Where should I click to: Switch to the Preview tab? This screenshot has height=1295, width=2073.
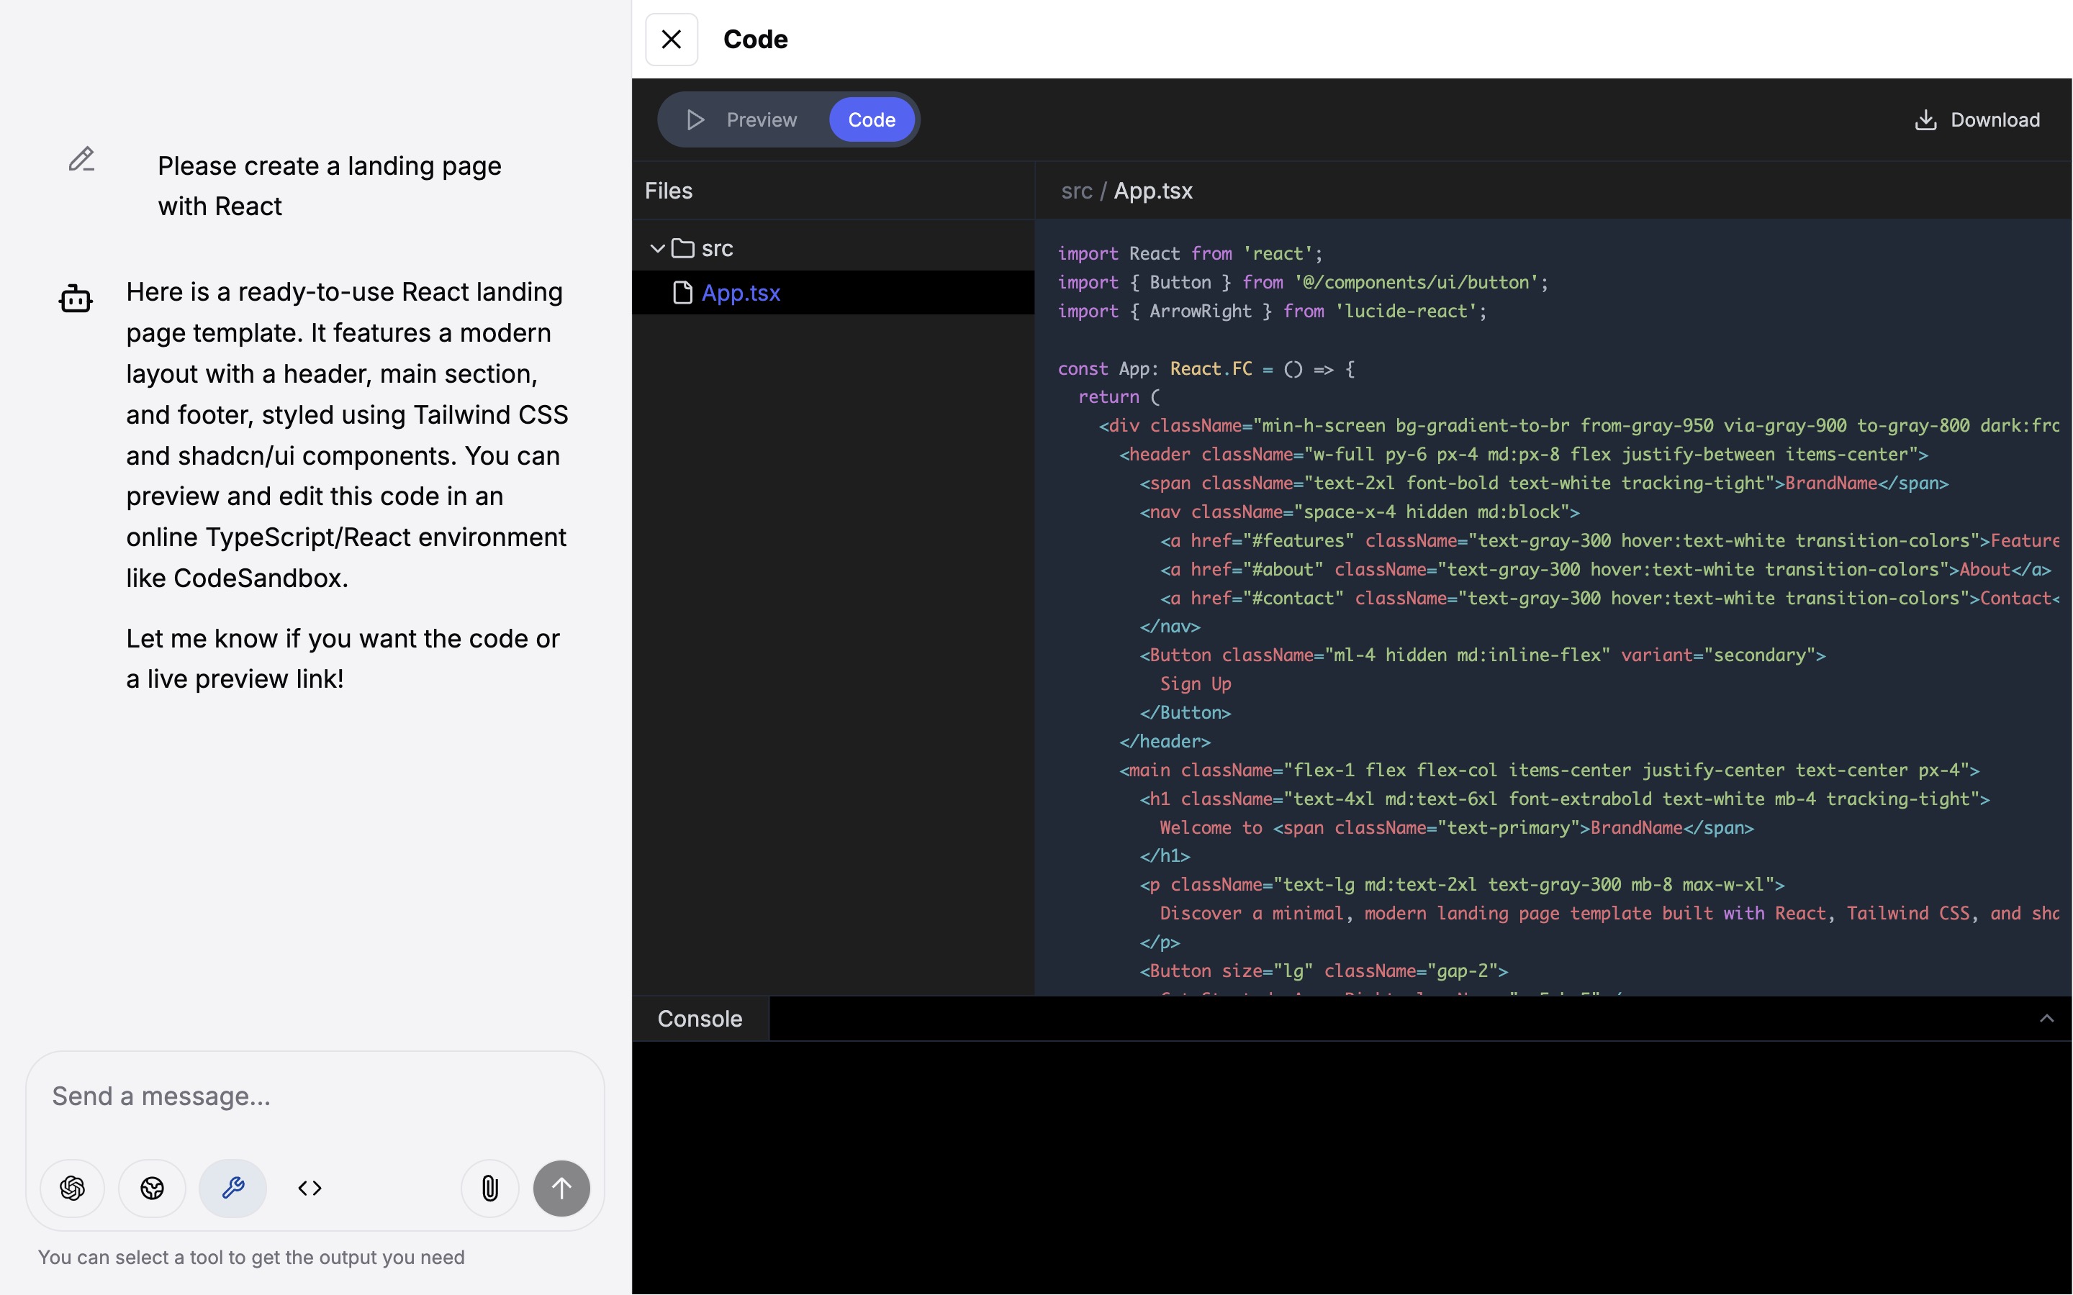pyautogui.click(x=743, y=120)
